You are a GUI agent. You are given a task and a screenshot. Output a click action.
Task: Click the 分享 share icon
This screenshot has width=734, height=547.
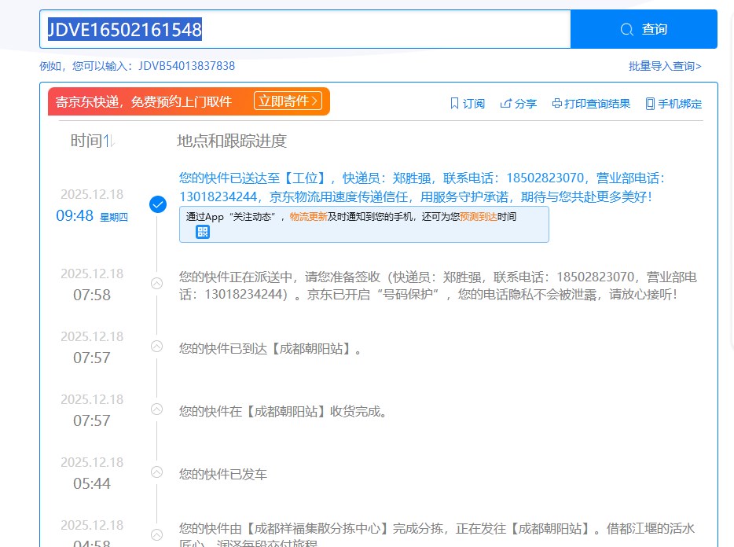click(506, 104)
